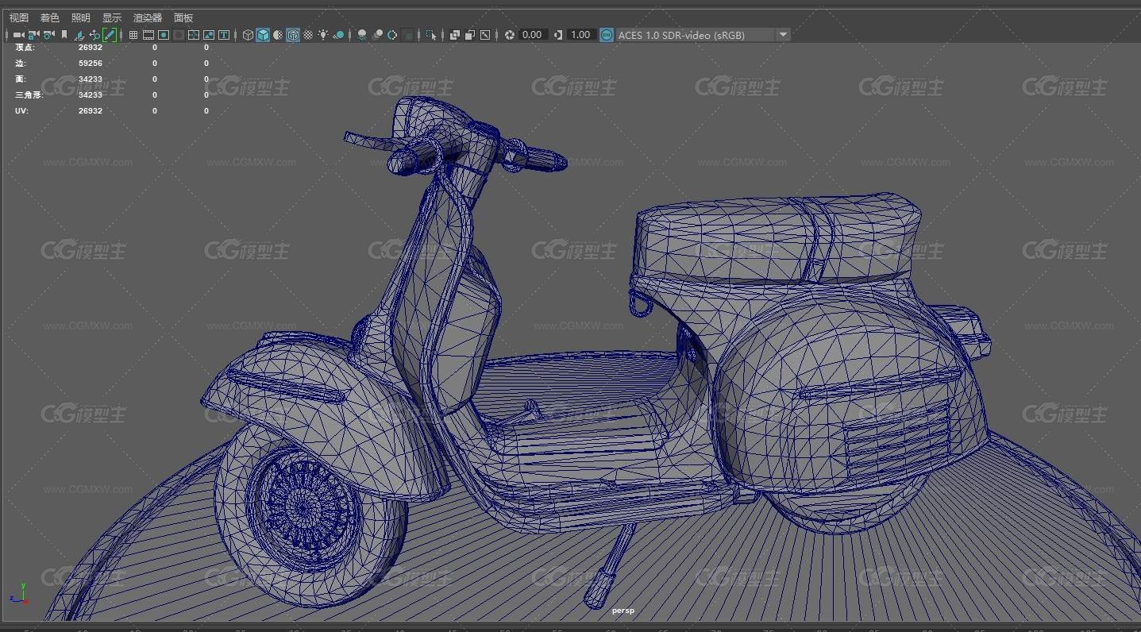Click the Image Plane icon

pyautogui.click(x=79, y=35)
